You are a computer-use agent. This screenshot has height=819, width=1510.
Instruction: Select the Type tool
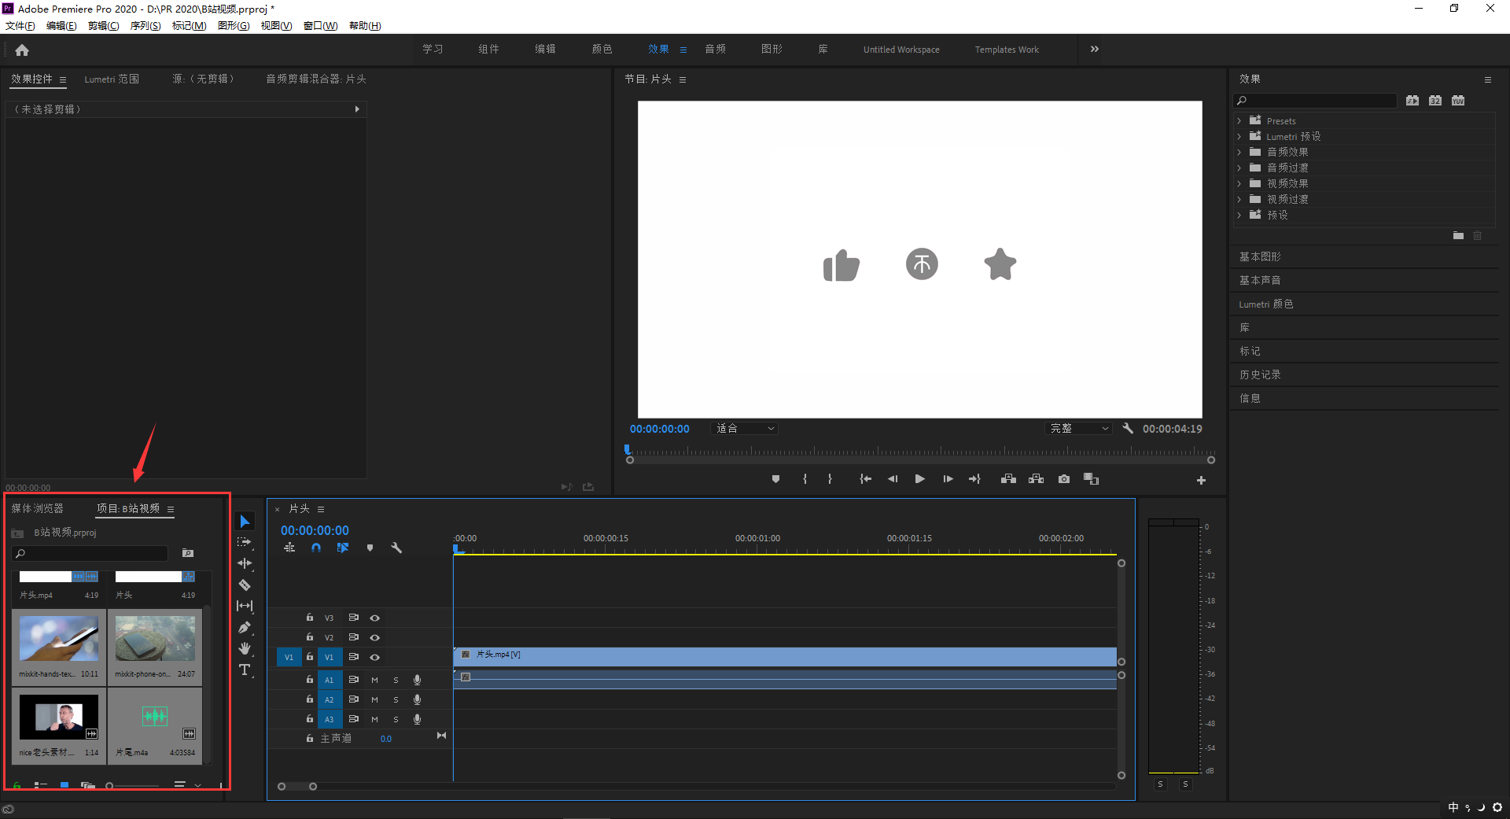(245, 670)
